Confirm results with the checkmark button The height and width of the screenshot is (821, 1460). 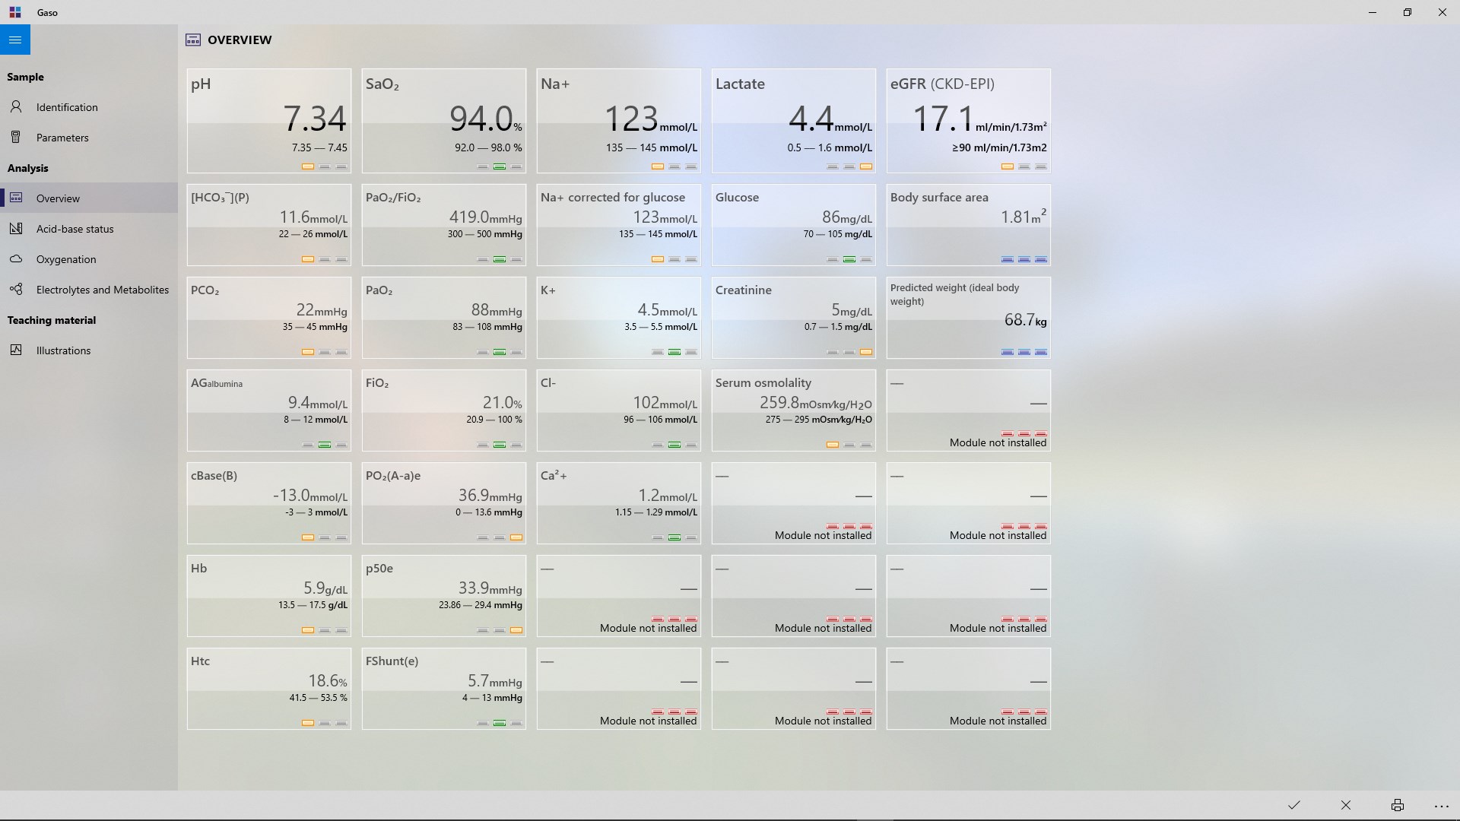coord(1295,805)
